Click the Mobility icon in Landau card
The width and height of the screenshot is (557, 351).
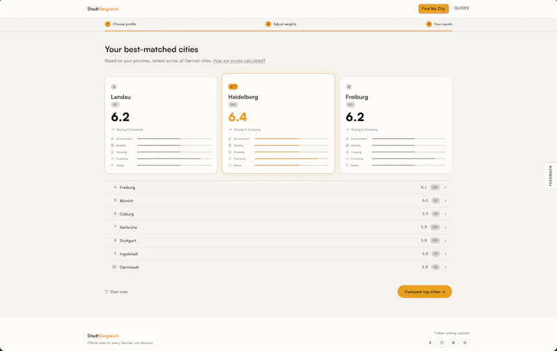(113, 145)
